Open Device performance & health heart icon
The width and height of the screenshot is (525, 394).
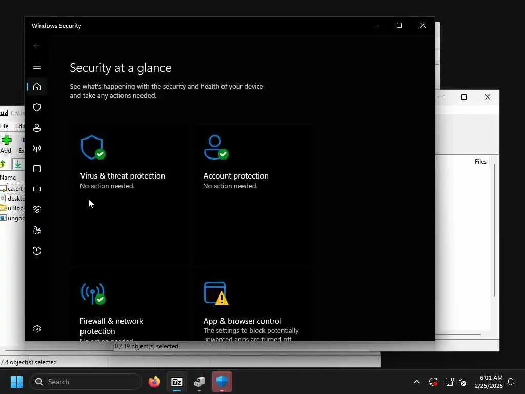pos(37,210)
